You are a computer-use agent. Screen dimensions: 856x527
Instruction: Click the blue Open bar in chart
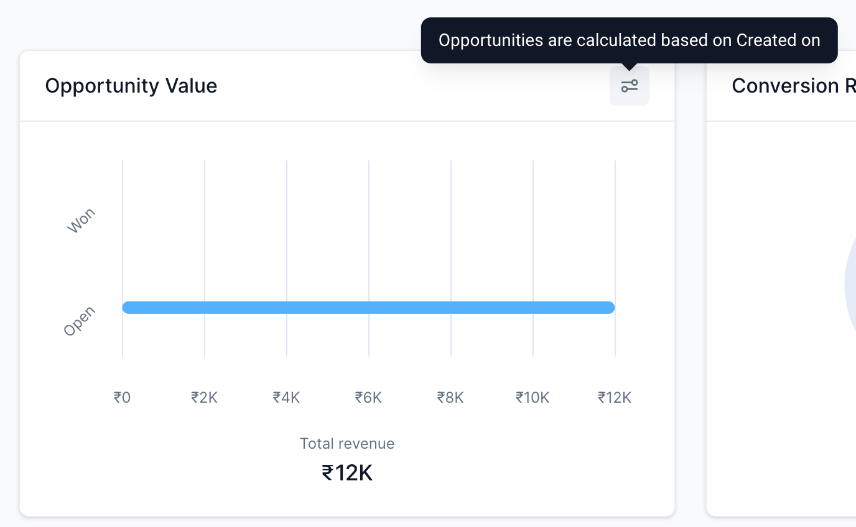369,308
